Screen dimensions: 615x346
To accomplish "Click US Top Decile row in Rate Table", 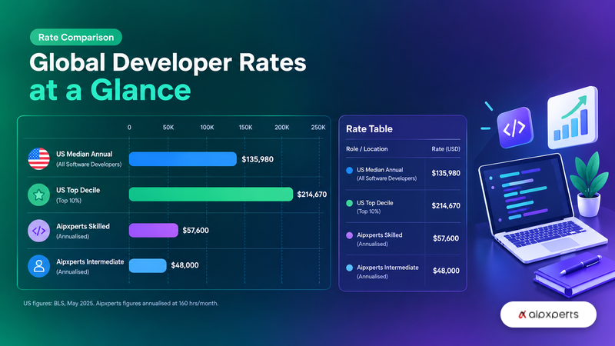I will (403, 206).
